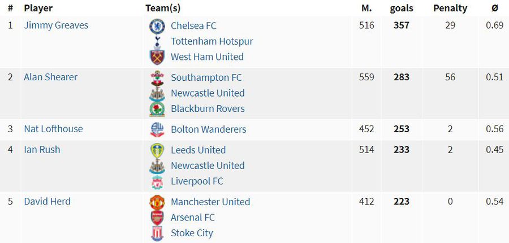The height and width of the screenshot is (243, 509).
Task: Click the Southampton FC crest icon
Action: click(157, 78)
